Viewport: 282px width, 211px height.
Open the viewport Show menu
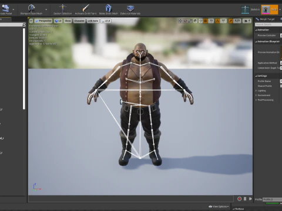[x=68, y=21]
